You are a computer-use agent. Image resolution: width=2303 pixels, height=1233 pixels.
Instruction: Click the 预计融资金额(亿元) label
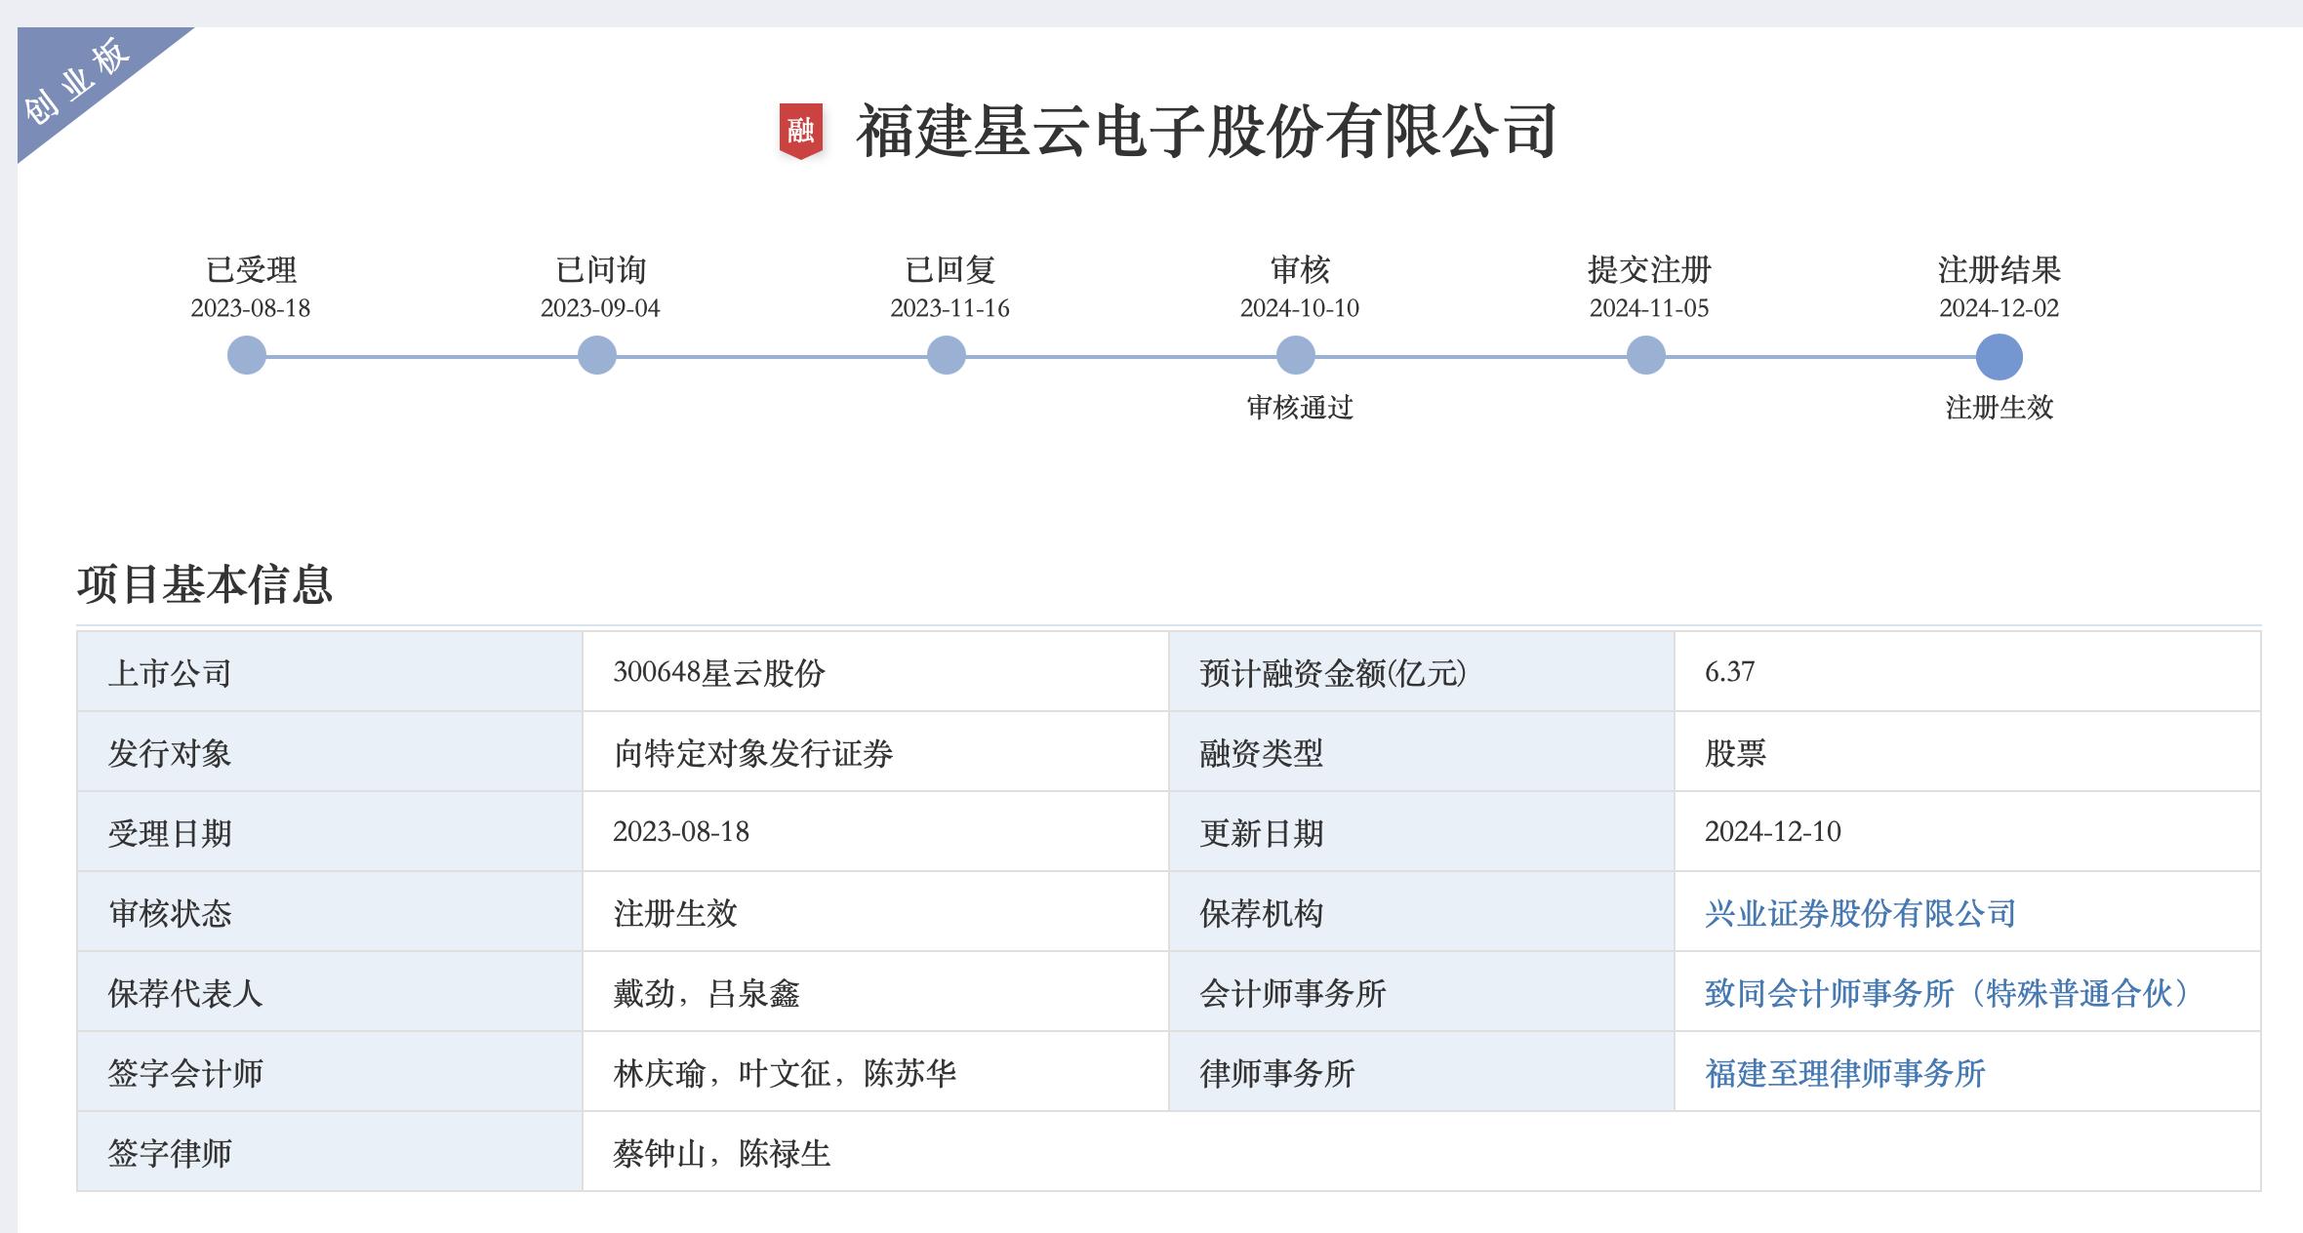point(1333,674)
